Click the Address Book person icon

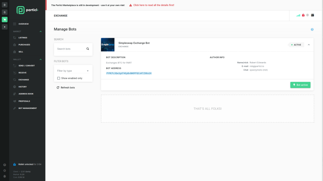pos(15,94)
